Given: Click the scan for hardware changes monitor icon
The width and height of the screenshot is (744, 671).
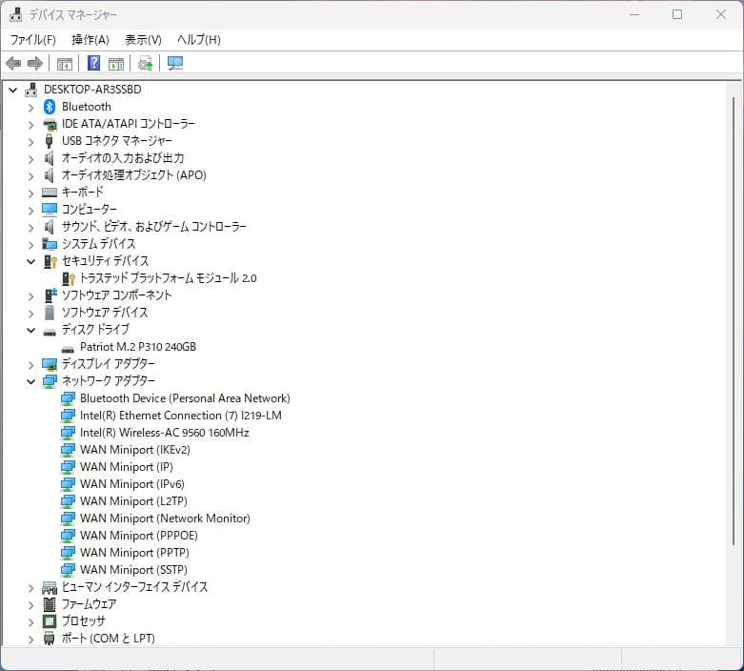Looking at the screenshot, I should tap(175, 63).
